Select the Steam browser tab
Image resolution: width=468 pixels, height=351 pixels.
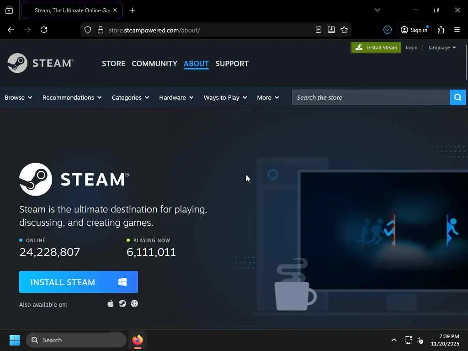pyautogui.click(x=72, y=10)
